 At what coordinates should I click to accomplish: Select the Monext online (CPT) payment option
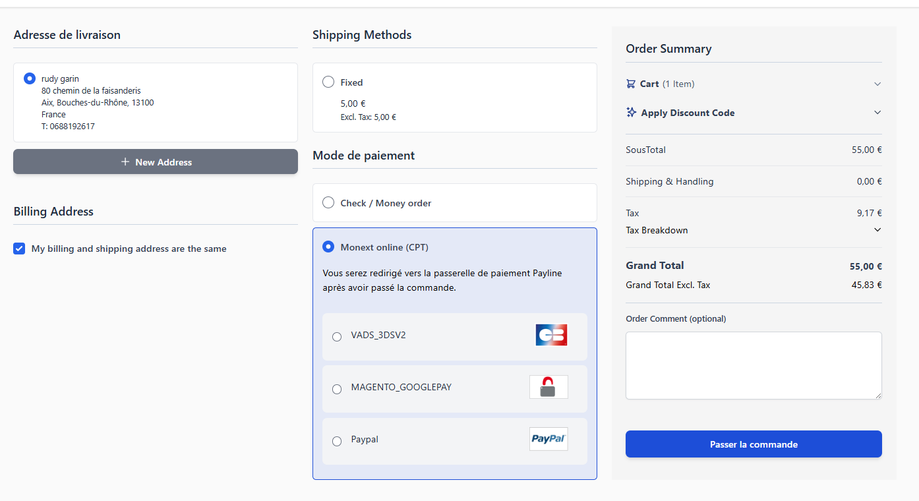(328, 247)
